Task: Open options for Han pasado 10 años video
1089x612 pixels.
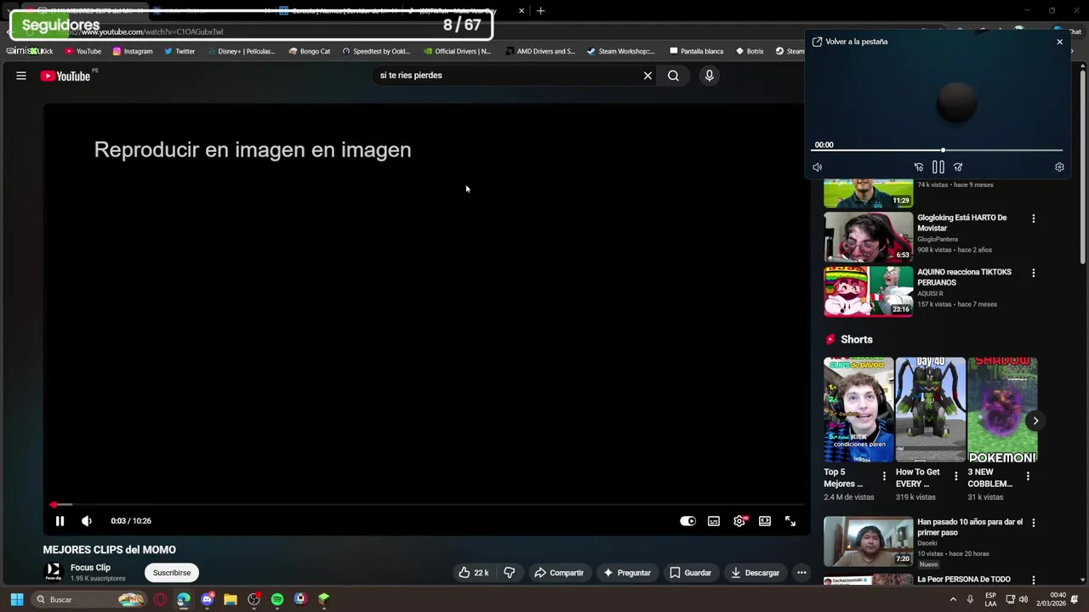Action: coord(1034,523)
